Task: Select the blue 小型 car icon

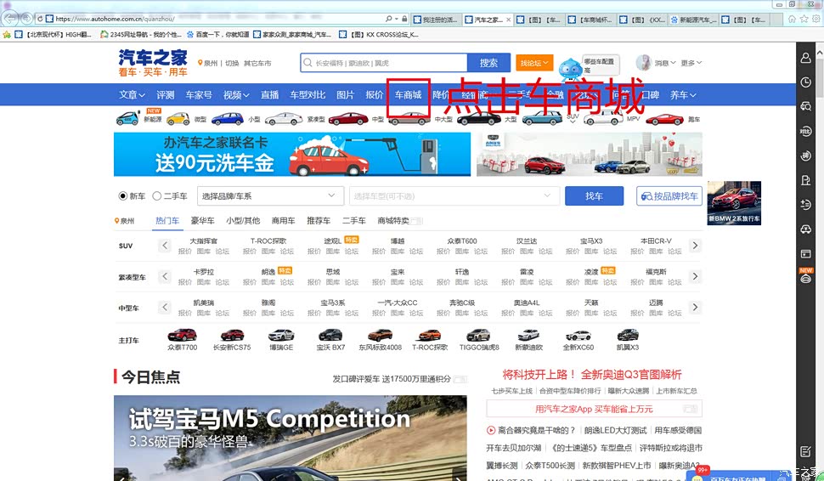Action: pos(227,119)
